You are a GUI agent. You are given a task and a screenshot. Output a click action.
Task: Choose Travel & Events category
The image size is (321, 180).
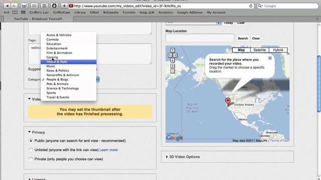tap(68, 97)
